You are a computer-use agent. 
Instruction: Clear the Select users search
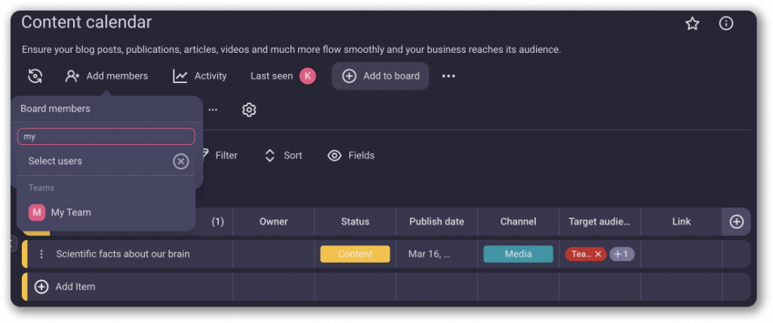tap(180, 161)
